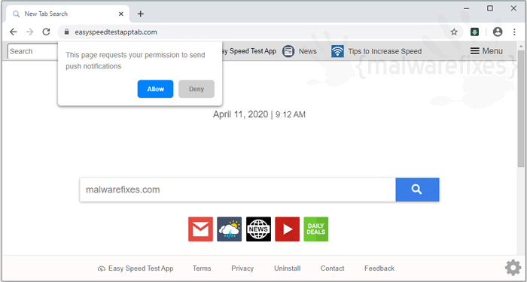Image resolution: width=527 pixels, height=282 pixels.
Task: Open the red video play shortcut tile
Action: tap(288, 229)
